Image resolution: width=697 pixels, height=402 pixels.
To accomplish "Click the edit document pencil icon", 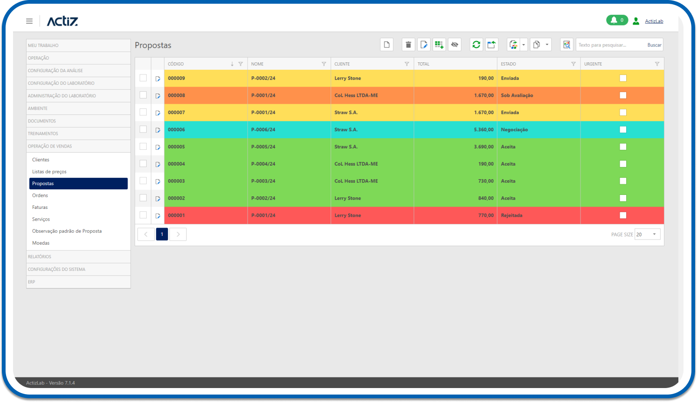I will pos(424,45).
